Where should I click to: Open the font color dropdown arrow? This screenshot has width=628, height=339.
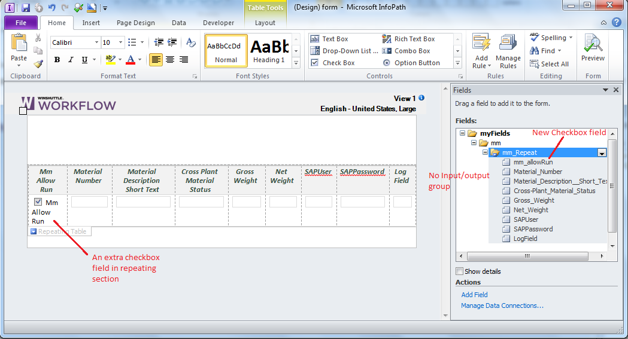point(139,60)
